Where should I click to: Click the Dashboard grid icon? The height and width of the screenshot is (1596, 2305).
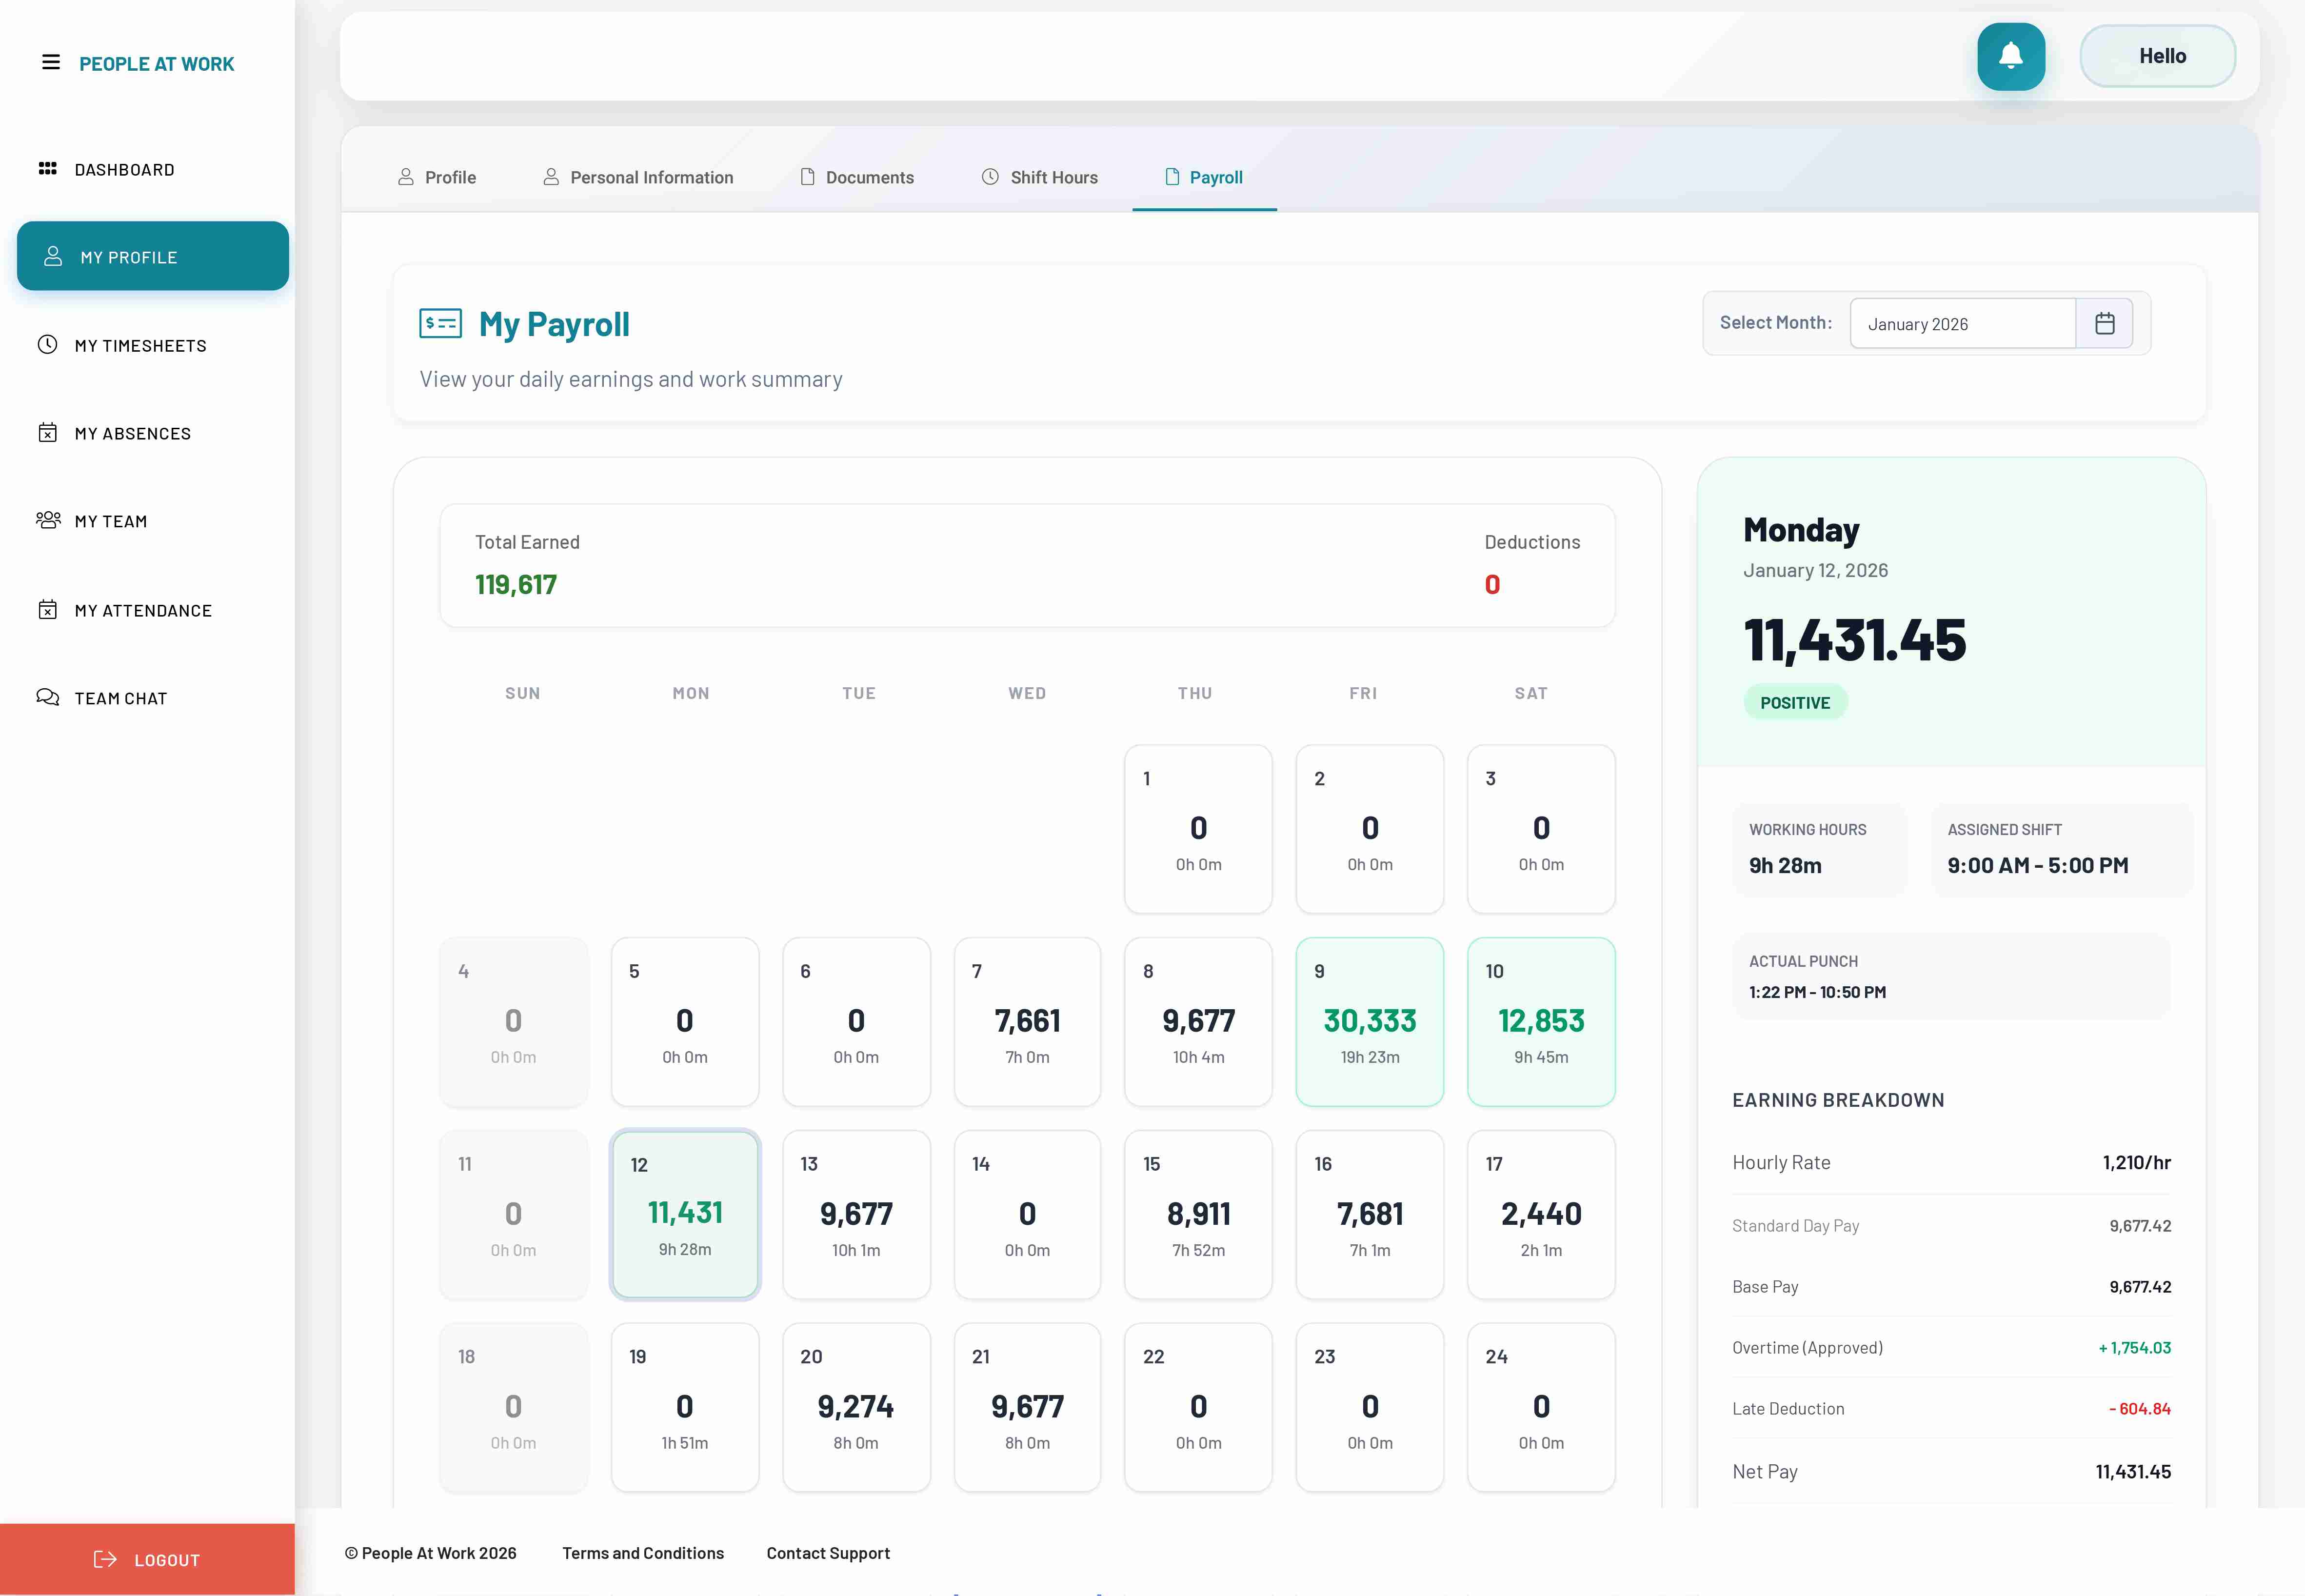click(47, 169)
